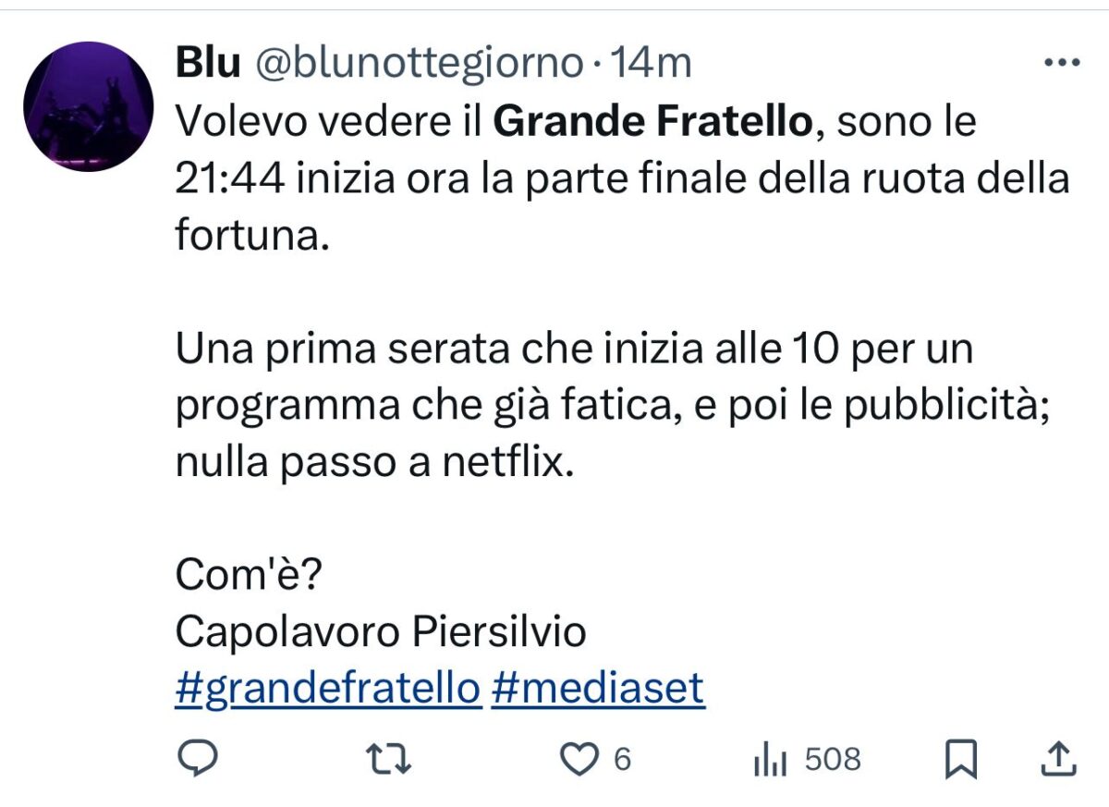
Task: Like the tweet with the heart icon
Action: [580, 760]
